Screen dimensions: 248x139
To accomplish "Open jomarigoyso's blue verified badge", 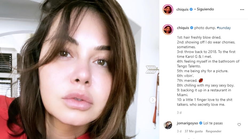I will point(201,123).
